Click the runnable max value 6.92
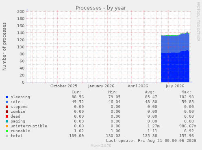The width and height of the screenshot is (202, 150). click(189, 131)
